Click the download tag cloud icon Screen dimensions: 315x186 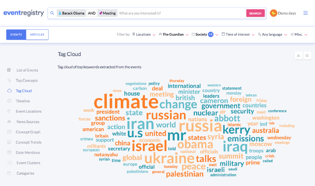[298, 55]
